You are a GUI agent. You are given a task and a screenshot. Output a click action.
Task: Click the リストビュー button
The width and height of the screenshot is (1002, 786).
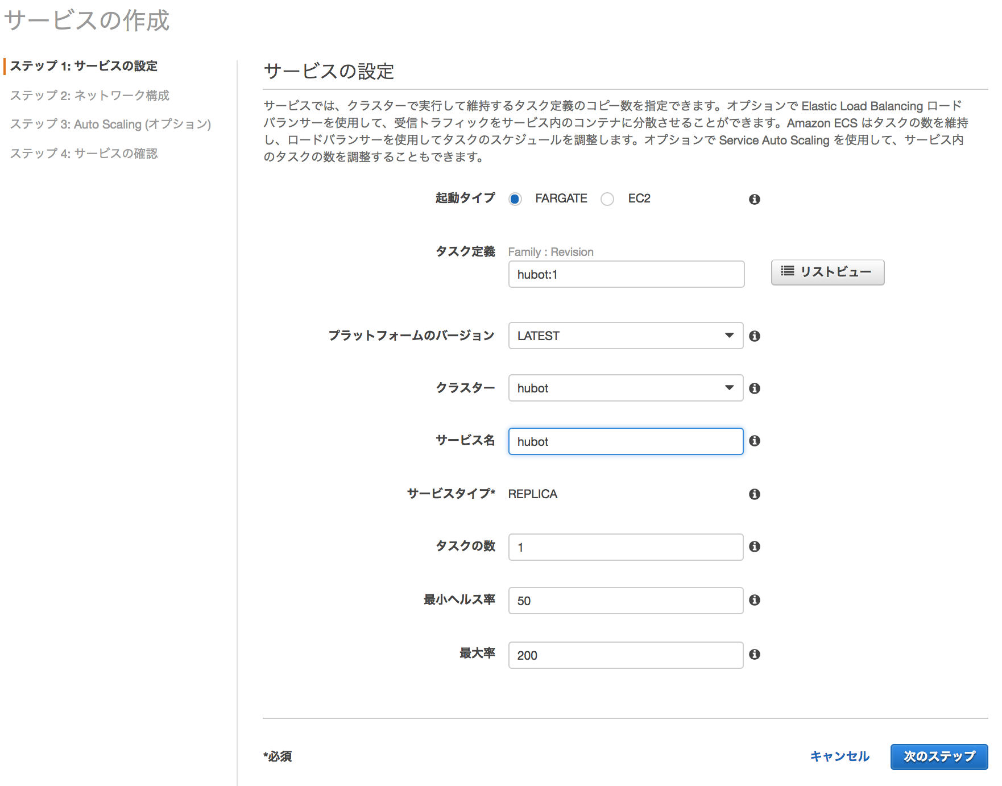827,272
